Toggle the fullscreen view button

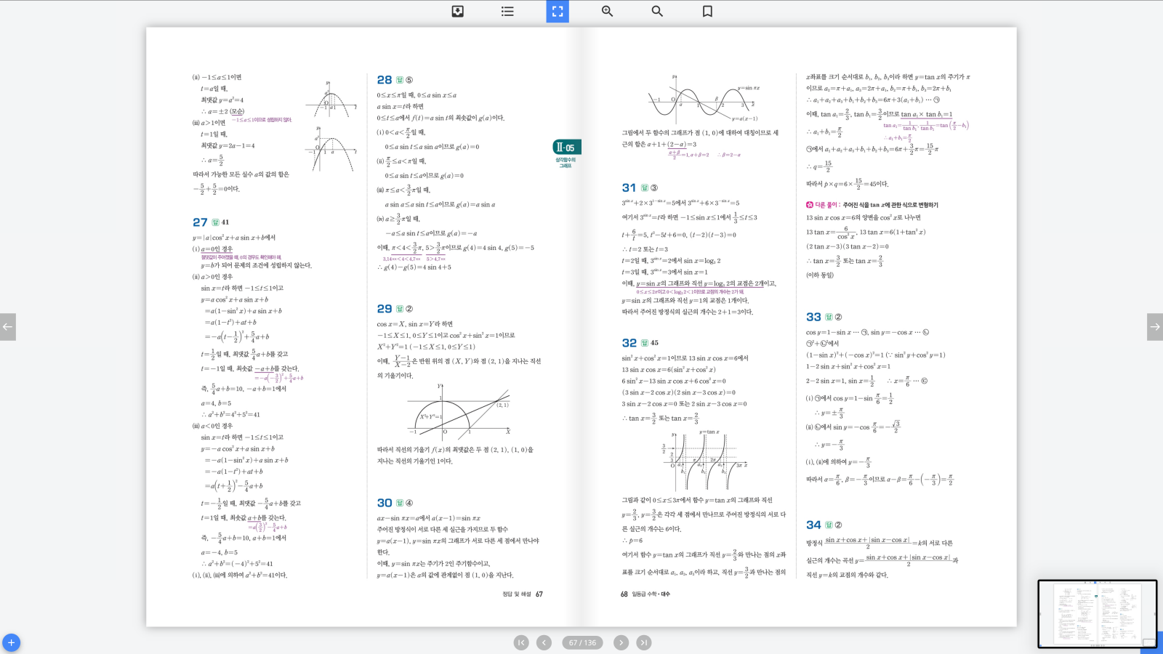558,12
